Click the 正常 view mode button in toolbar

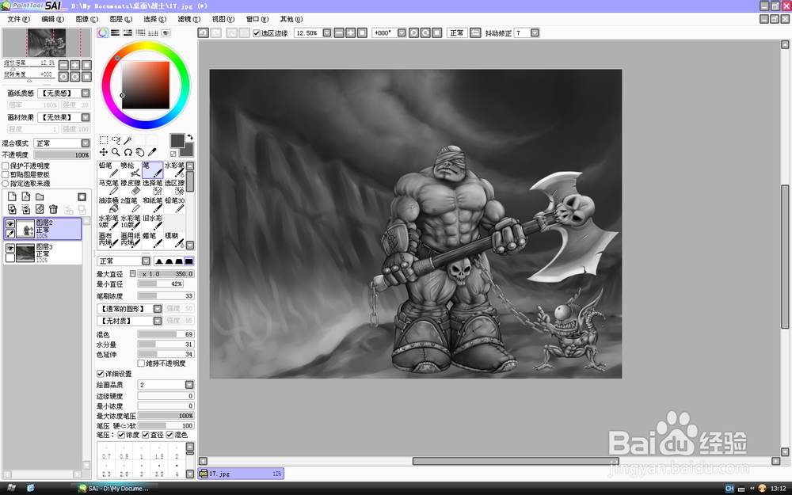pos(457,32)
